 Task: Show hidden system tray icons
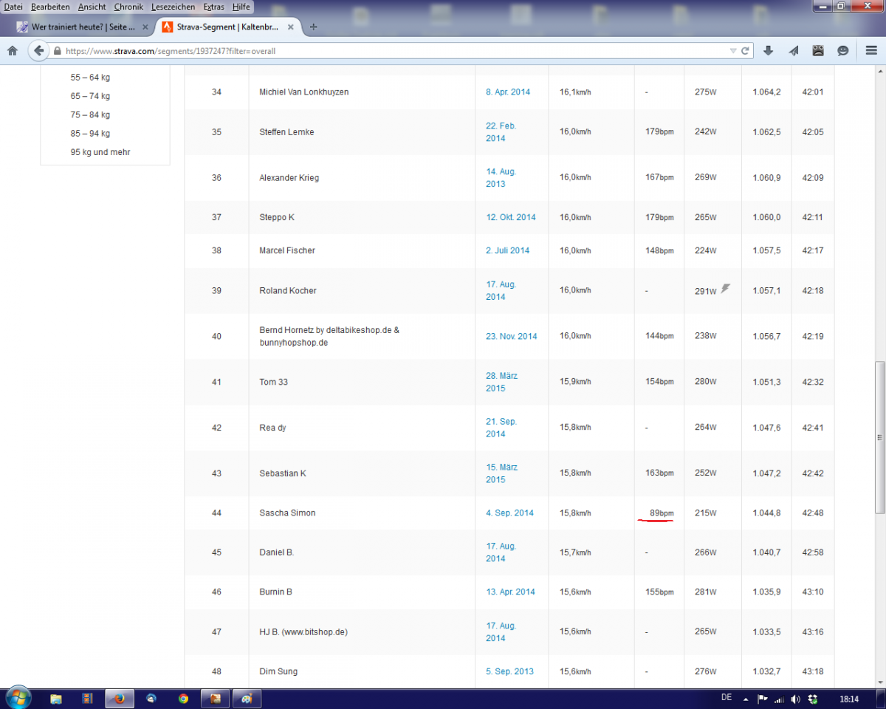coord(747,698)
